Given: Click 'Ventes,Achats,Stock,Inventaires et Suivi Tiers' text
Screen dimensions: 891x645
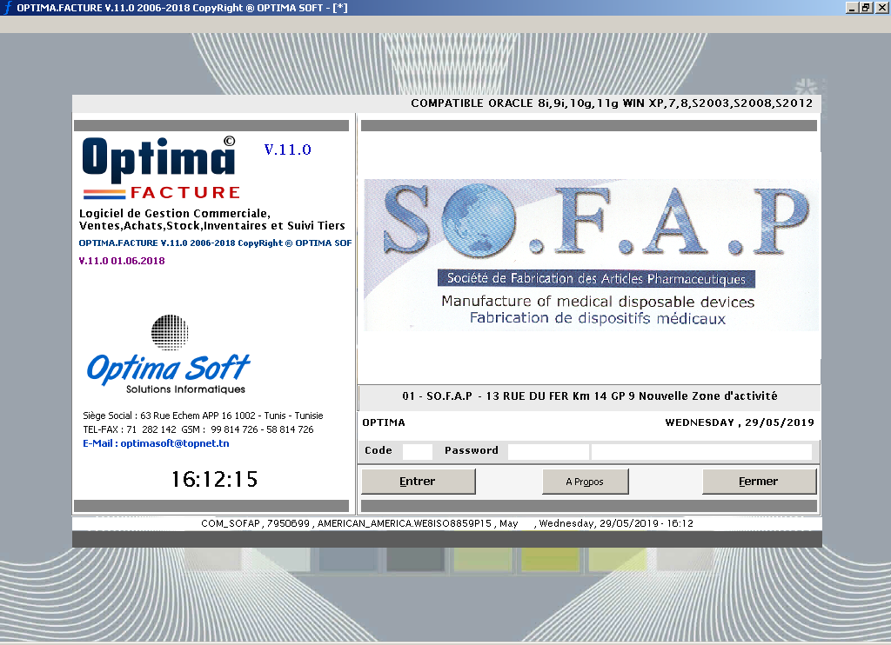Looking at the screenshot, I should (x=212, y=226).
